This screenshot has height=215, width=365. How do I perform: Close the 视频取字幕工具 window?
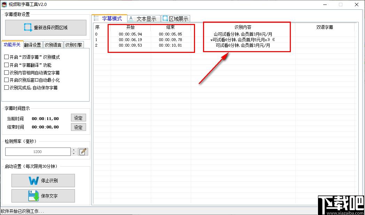pyautogui.click(x=356, y=5)
